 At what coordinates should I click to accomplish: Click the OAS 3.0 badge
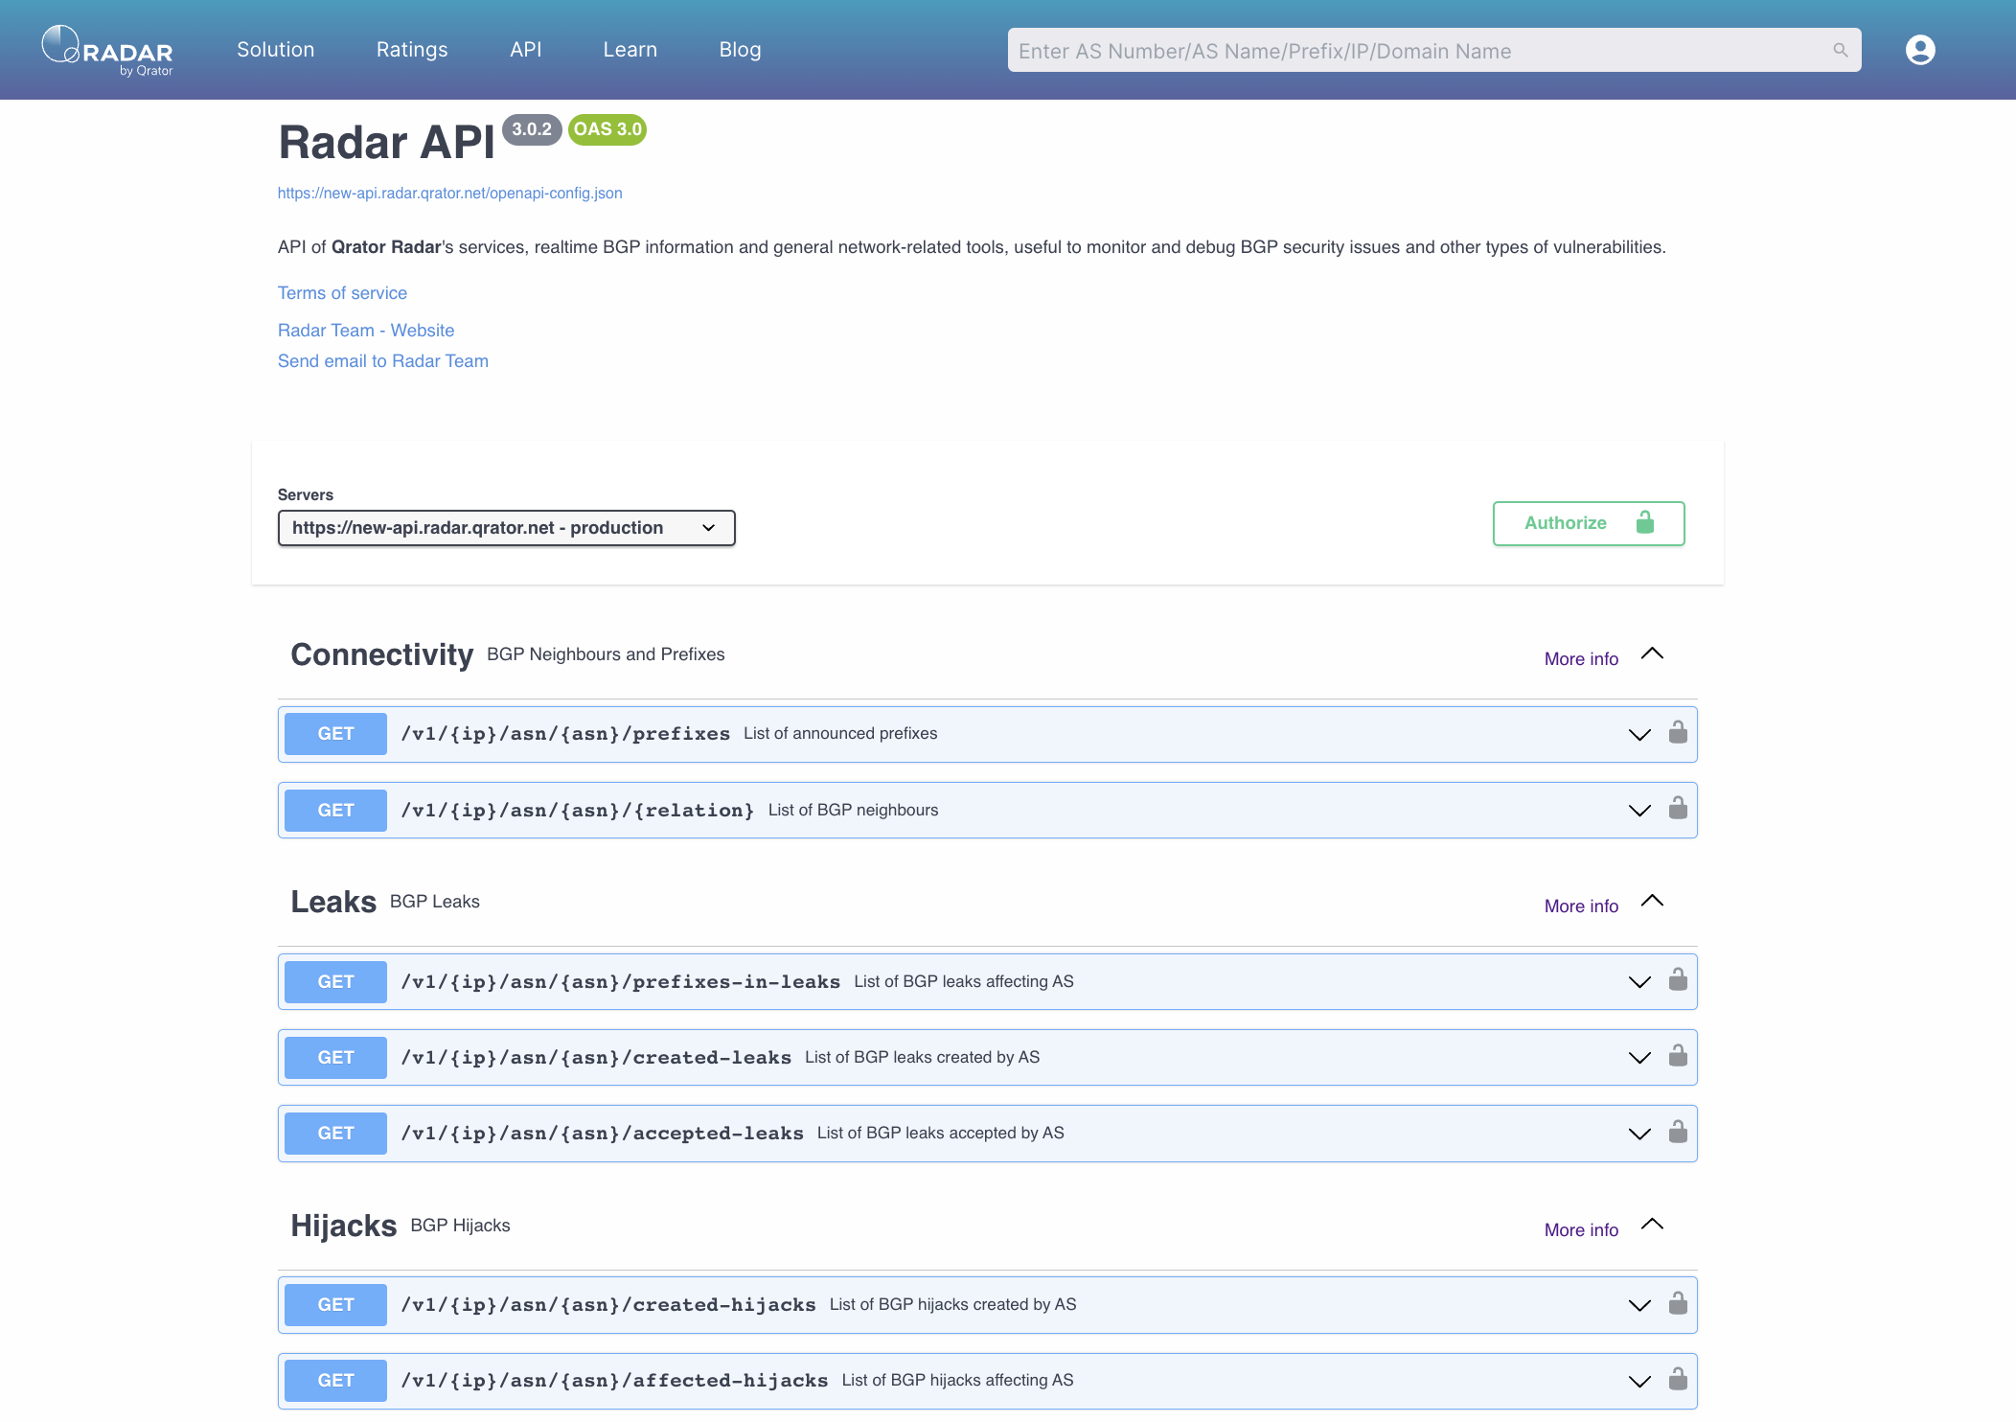click(607, 129)
